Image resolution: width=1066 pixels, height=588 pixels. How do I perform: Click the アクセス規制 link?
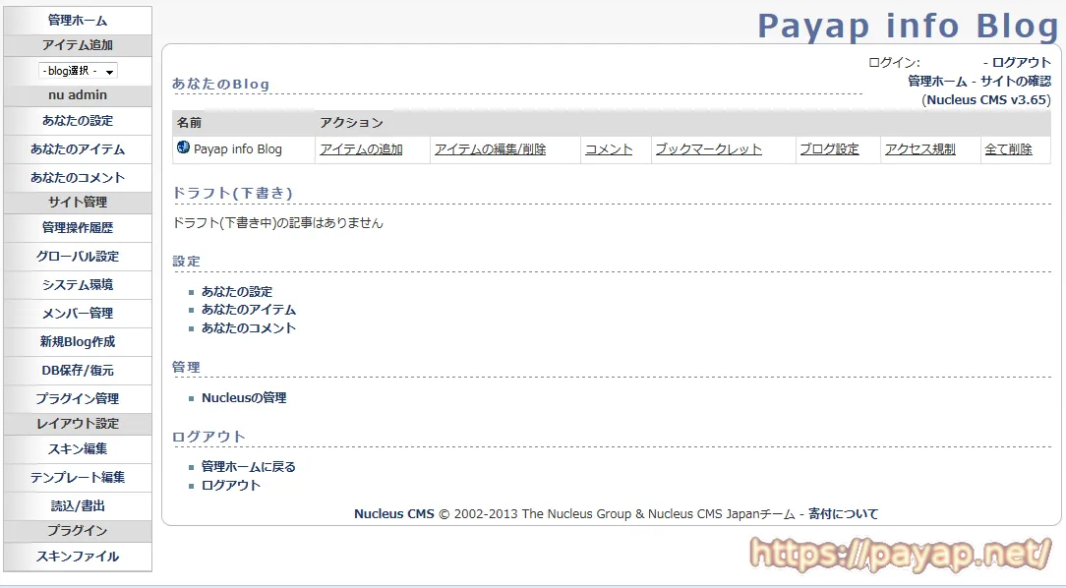pos(919,149)
